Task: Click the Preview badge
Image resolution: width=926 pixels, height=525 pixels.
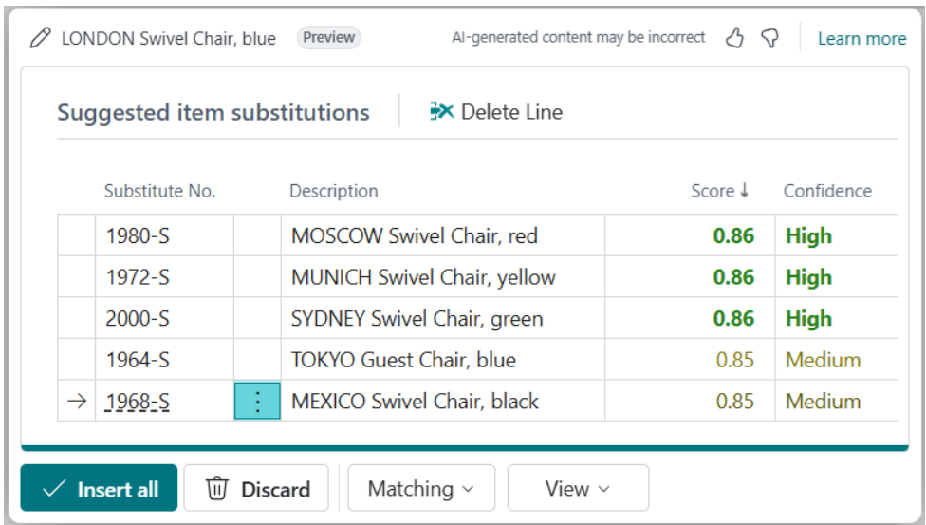Action: tap(328, 37)
